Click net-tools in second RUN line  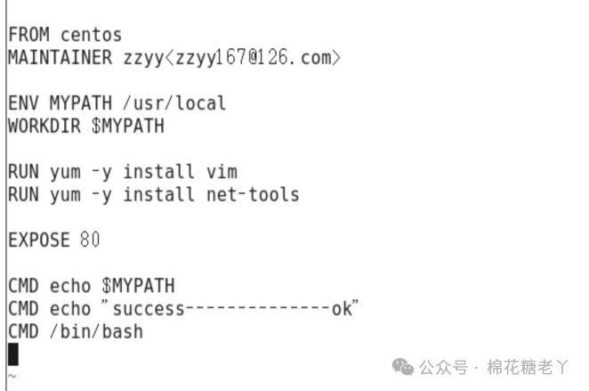(x=253, y=195)
